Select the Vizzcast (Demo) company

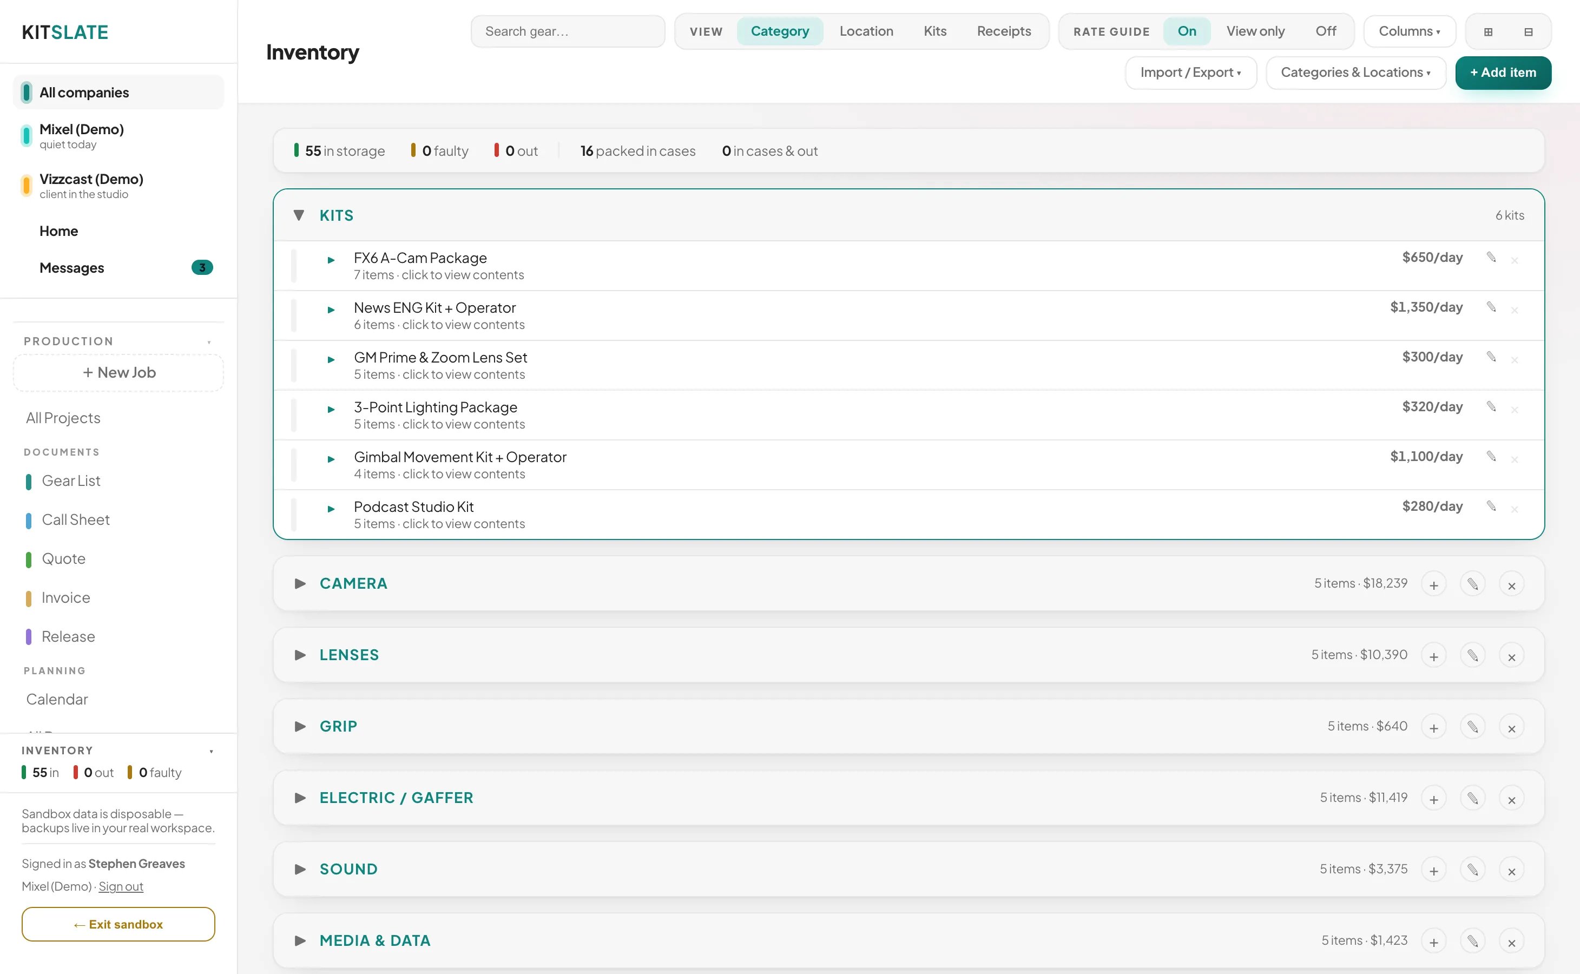[x=119, y=186]
